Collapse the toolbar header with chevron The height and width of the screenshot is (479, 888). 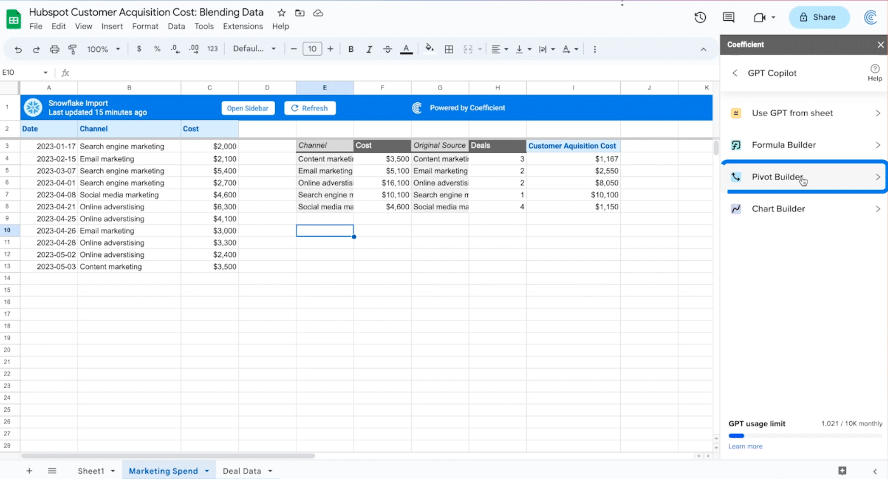(x=703, y=49)
